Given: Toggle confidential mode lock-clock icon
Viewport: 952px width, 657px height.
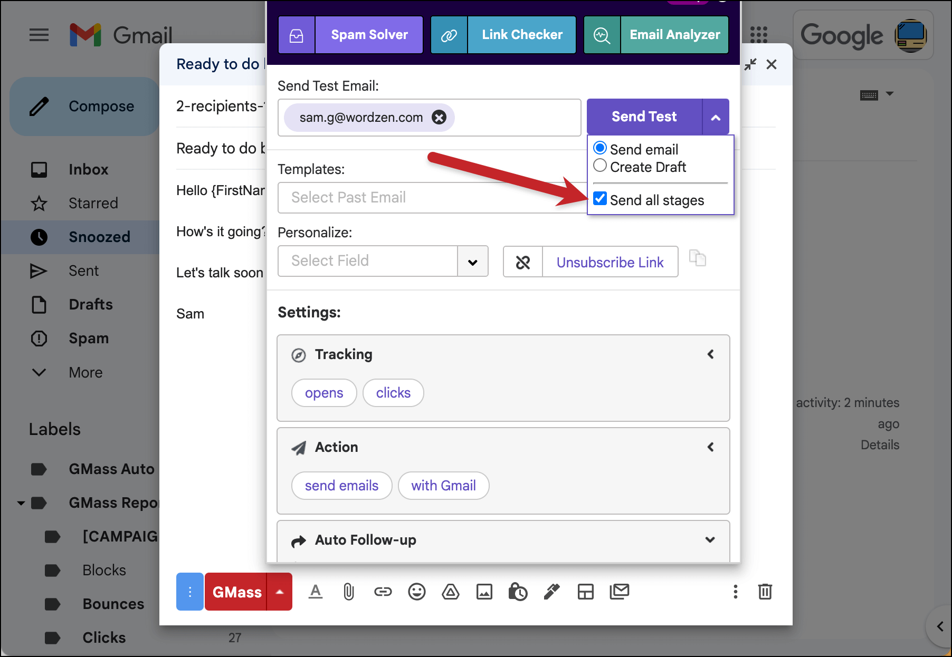Looking at the screenshot, I should point(518,592).
